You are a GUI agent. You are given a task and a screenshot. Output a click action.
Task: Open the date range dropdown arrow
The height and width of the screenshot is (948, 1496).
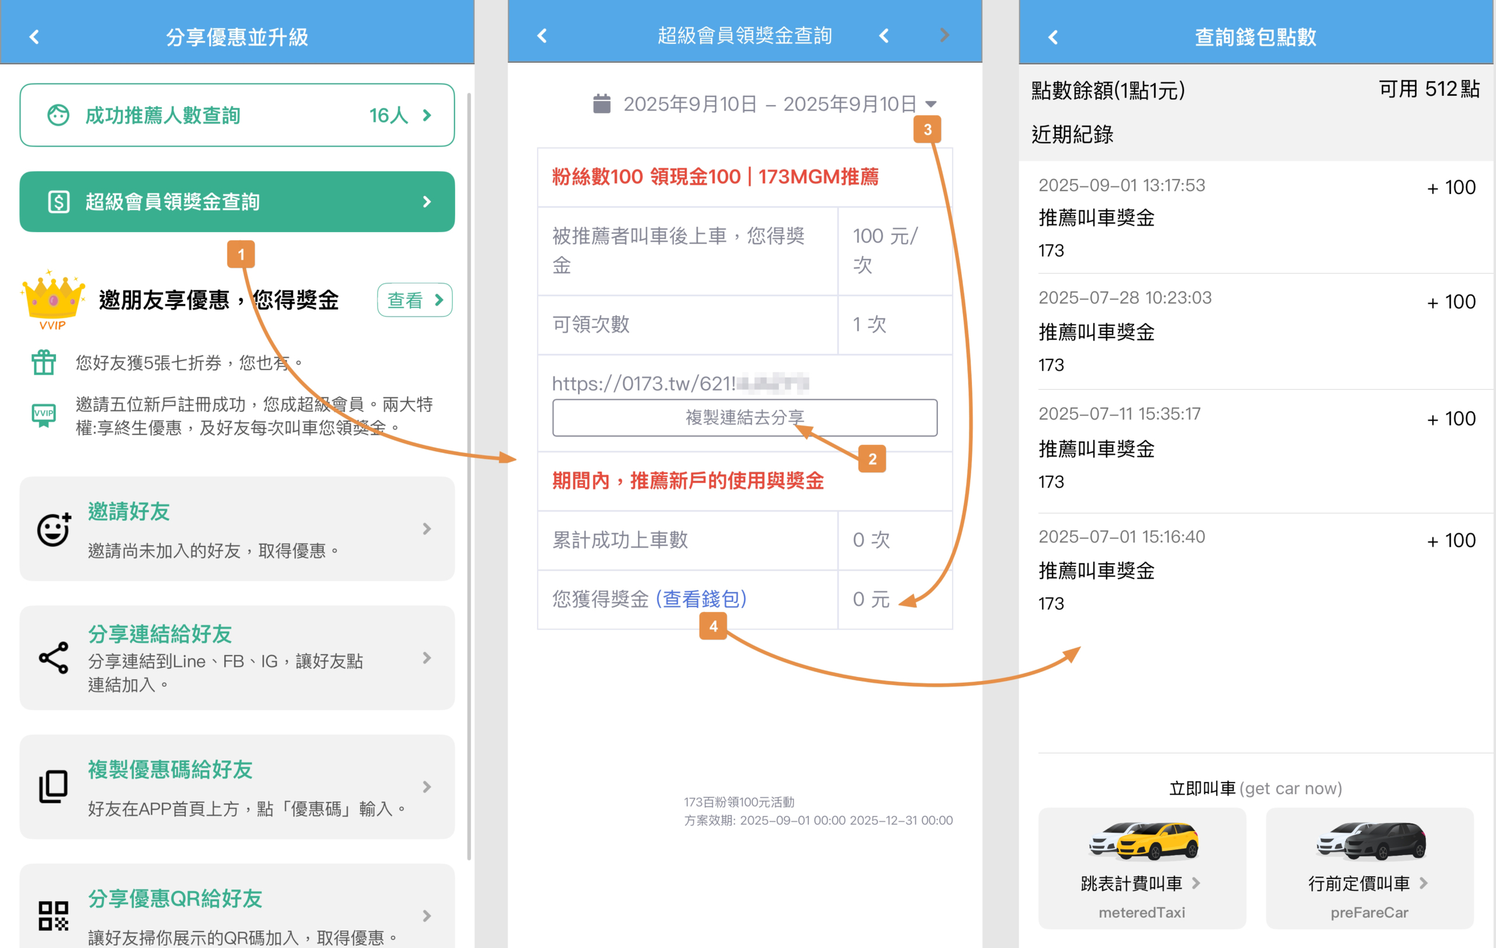(931, 104)
